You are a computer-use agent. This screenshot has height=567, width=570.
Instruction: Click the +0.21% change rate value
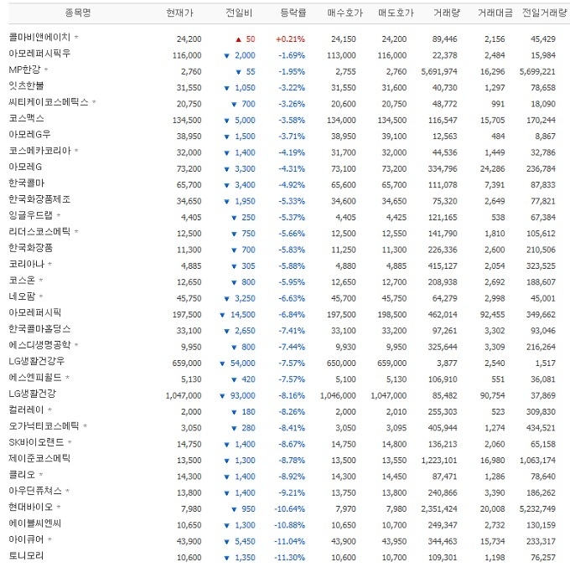click(x=291, y=39)
